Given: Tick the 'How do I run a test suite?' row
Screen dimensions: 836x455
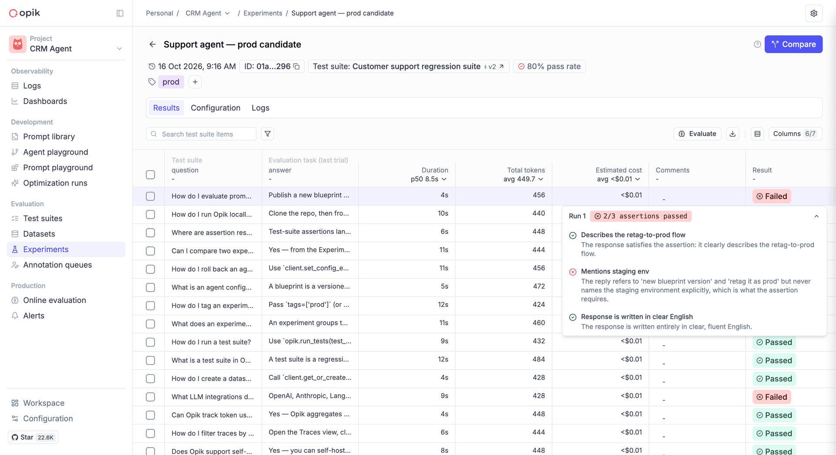Looking at the screenshot, I should coord(150,342).
